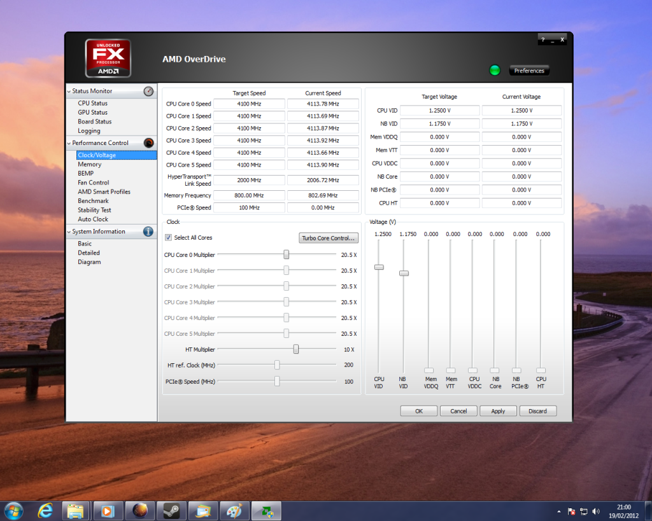
Task: Click the CPU VID voltage slider handle
Action: pyautogui.click(x=379, y=267)
